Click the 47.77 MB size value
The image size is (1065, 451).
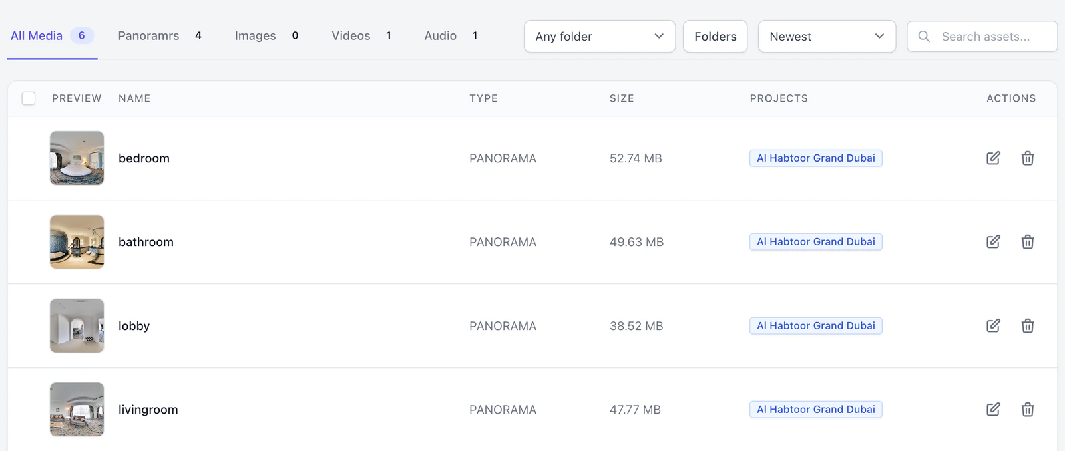[635, 409]
